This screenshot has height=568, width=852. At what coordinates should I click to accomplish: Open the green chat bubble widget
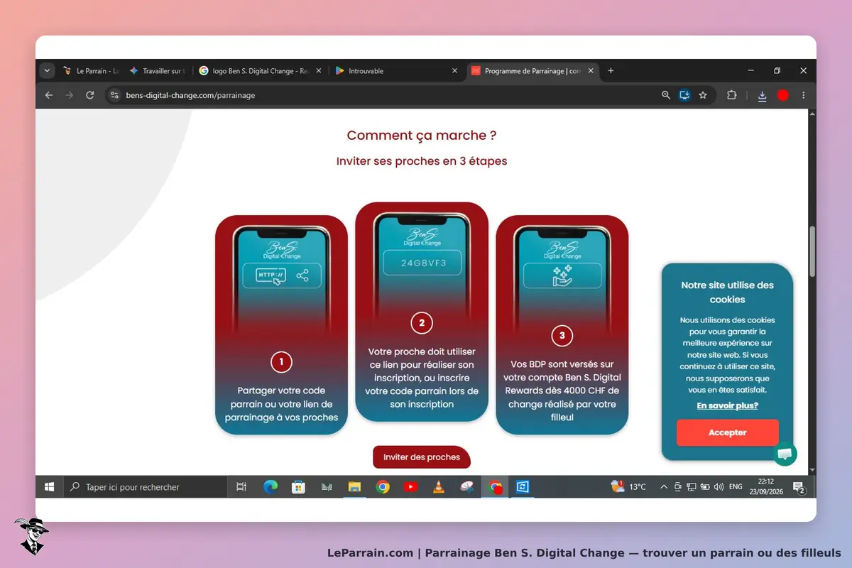coord(785,454)
